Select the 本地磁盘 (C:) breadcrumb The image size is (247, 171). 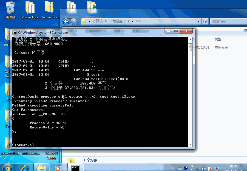[x=119, y=21]
